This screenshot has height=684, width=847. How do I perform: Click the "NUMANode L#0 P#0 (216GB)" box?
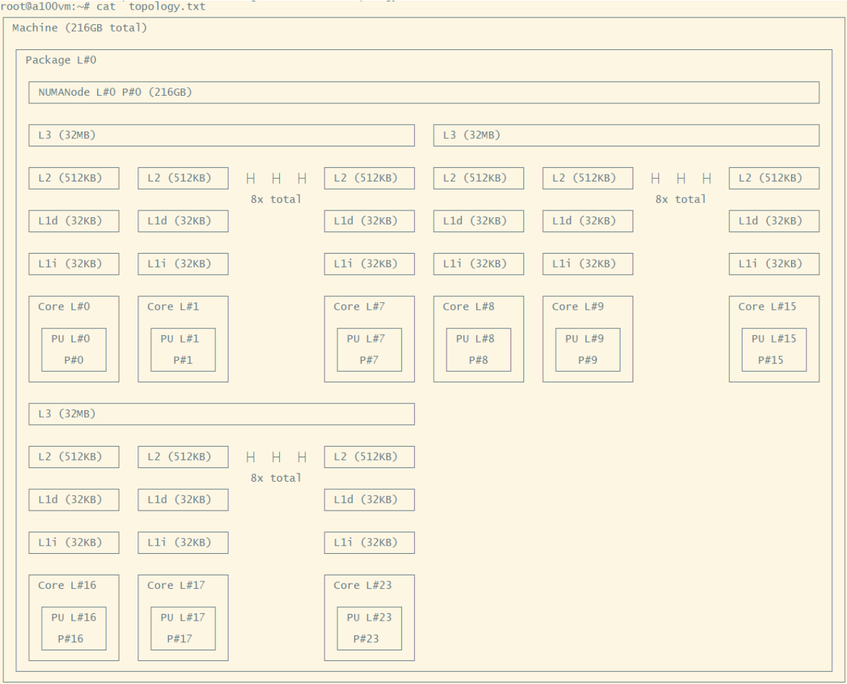(423, 92)
